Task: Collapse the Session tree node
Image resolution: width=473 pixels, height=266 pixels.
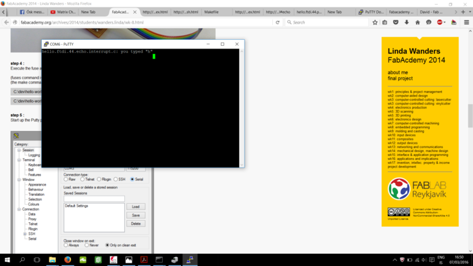Action: tap(19, 150)
